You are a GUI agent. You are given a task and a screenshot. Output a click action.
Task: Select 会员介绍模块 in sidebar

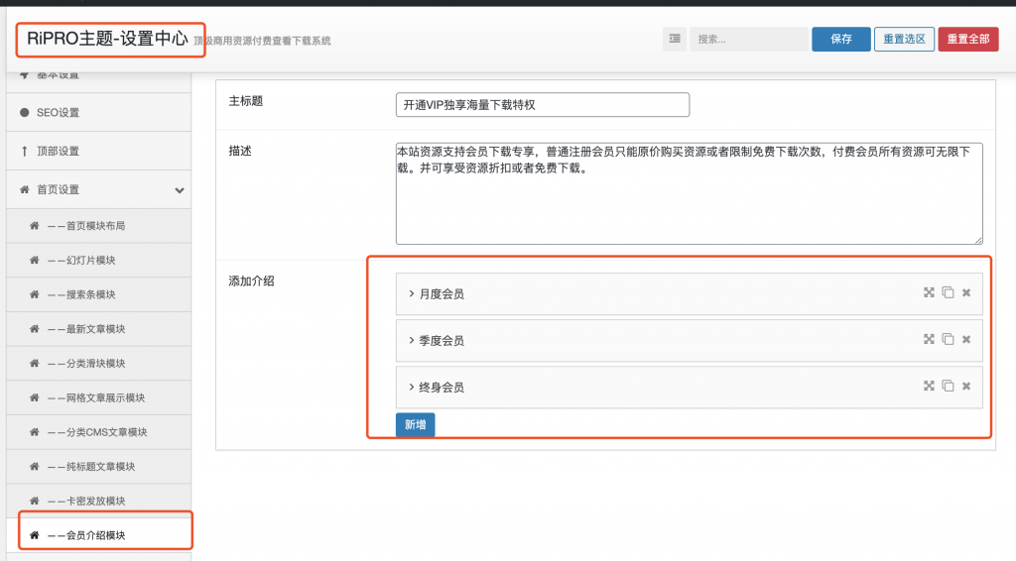[x=98, y=535]
